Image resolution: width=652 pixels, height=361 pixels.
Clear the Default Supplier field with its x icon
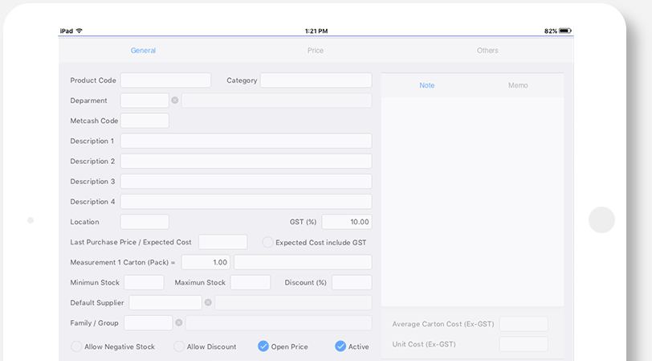(208, 302)
